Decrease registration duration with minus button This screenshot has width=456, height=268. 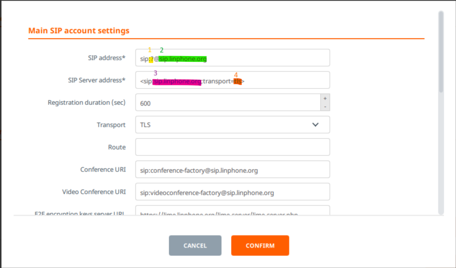[325, 107]
